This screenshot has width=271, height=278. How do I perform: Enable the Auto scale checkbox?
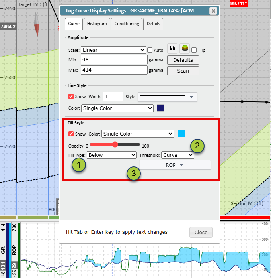150,50
